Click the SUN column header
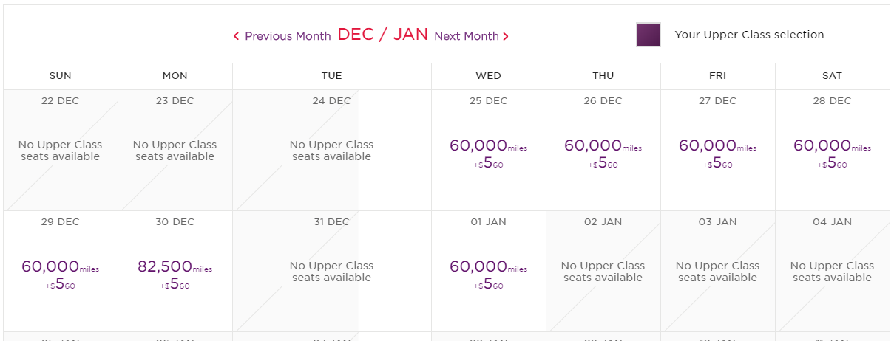This screenshot has width=894, height=341. click(x=61, y=76)
